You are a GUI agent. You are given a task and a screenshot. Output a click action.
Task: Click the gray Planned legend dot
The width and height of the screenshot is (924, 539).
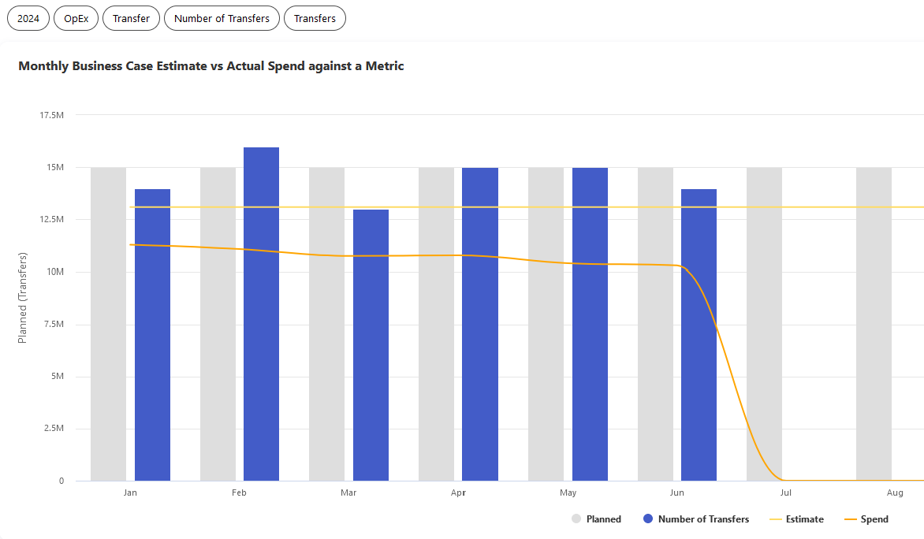[x=576, y=519]
